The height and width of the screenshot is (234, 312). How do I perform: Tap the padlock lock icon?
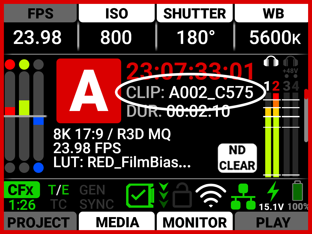pos(182,196)
